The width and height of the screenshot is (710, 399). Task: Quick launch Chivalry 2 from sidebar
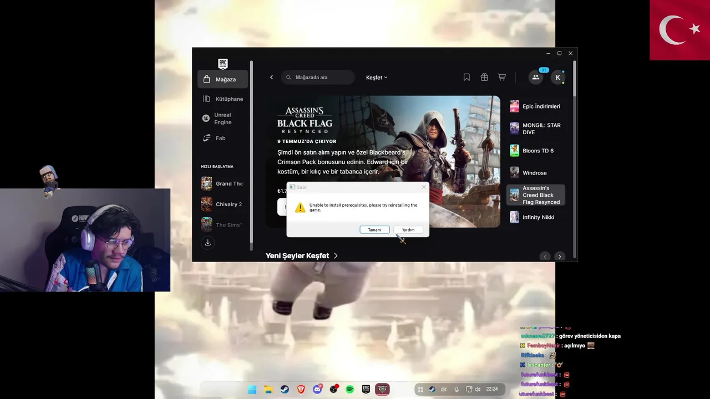click(222, 204)
